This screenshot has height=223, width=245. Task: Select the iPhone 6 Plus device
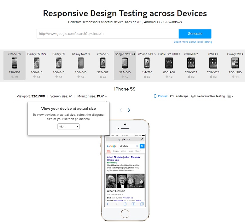pos(147,65)
